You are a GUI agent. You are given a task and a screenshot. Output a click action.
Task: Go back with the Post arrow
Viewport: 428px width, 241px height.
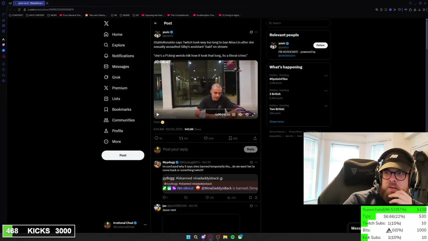[155, 23]
